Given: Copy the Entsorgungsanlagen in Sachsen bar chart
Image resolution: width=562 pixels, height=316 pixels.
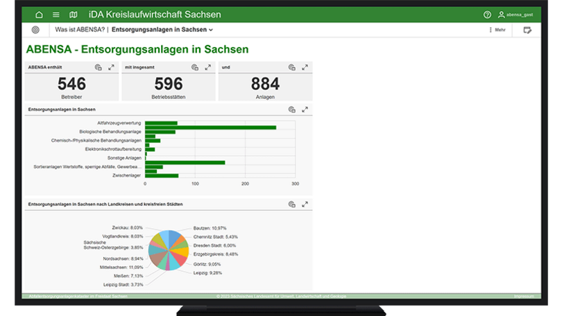Looking at the screenshot, I should click(291, 109).
